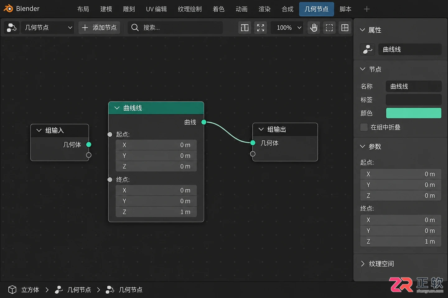
Task: Click the Blender logo icon
Action: coord(8,8)
